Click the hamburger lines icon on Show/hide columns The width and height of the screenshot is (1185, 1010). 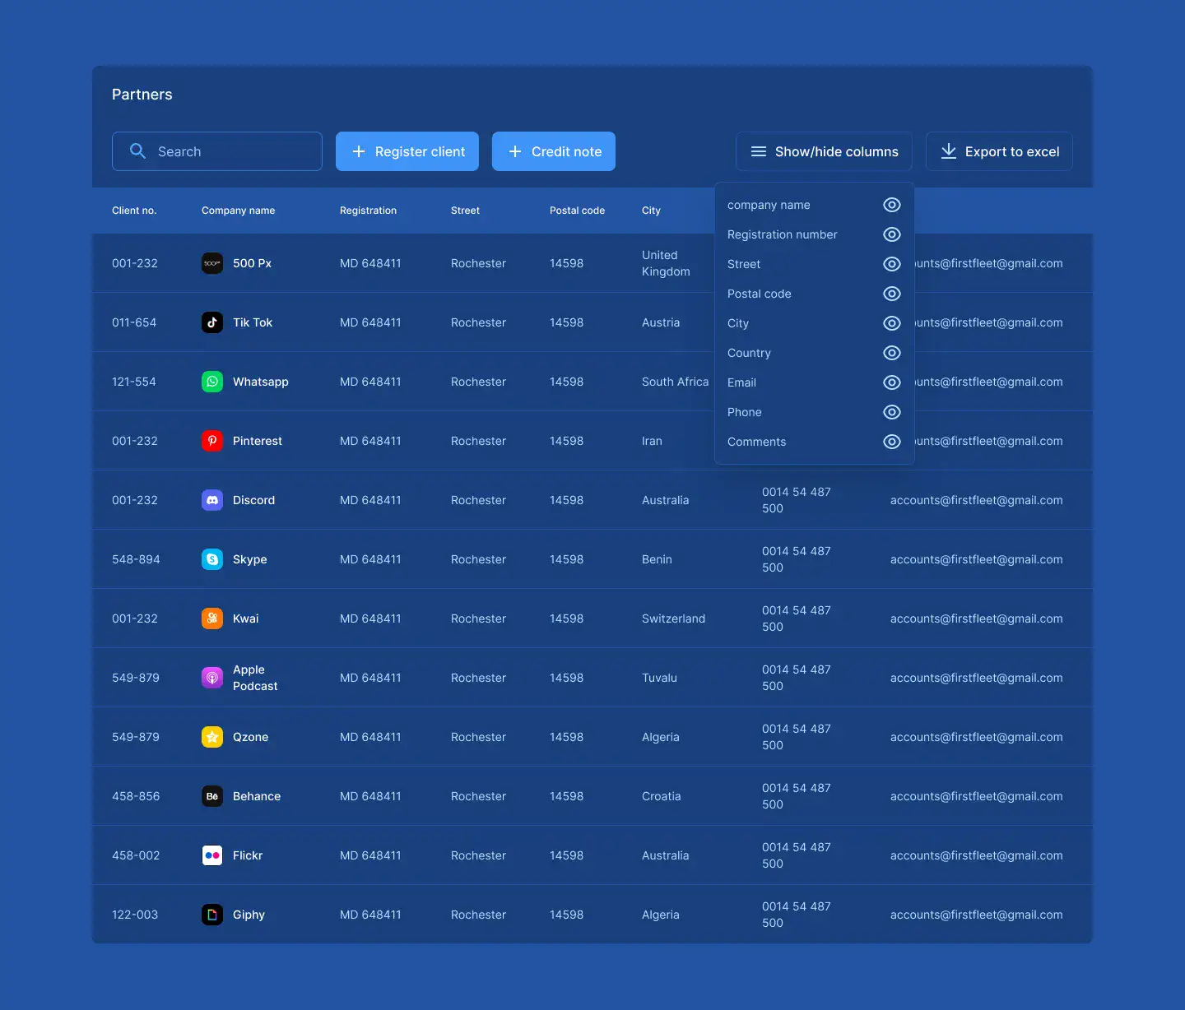click(x=759, y=151)
